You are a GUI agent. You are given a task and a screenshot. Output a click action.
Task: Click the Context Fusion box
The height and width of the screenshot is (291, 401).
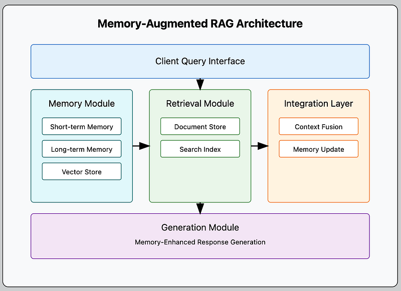click(x=318, y=126)
